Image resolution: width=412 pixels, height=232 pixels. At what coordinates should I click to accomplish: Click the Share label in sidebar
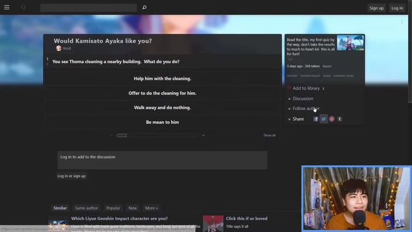point(298,119)
